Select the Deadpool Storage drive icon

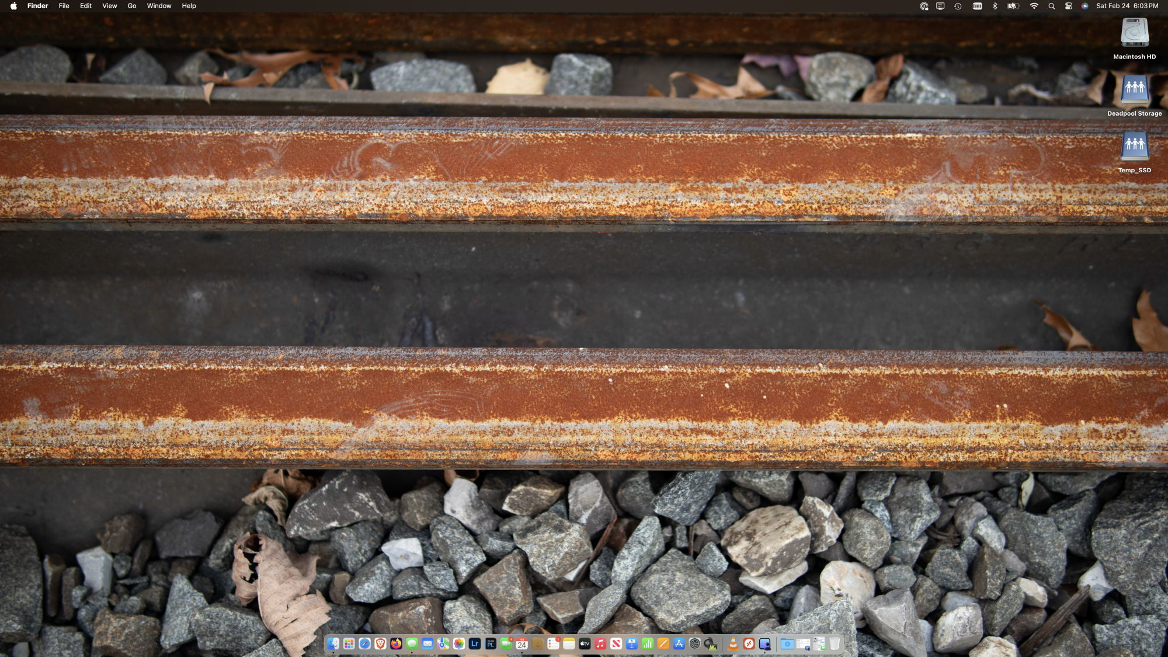[x=1134, y=90]
